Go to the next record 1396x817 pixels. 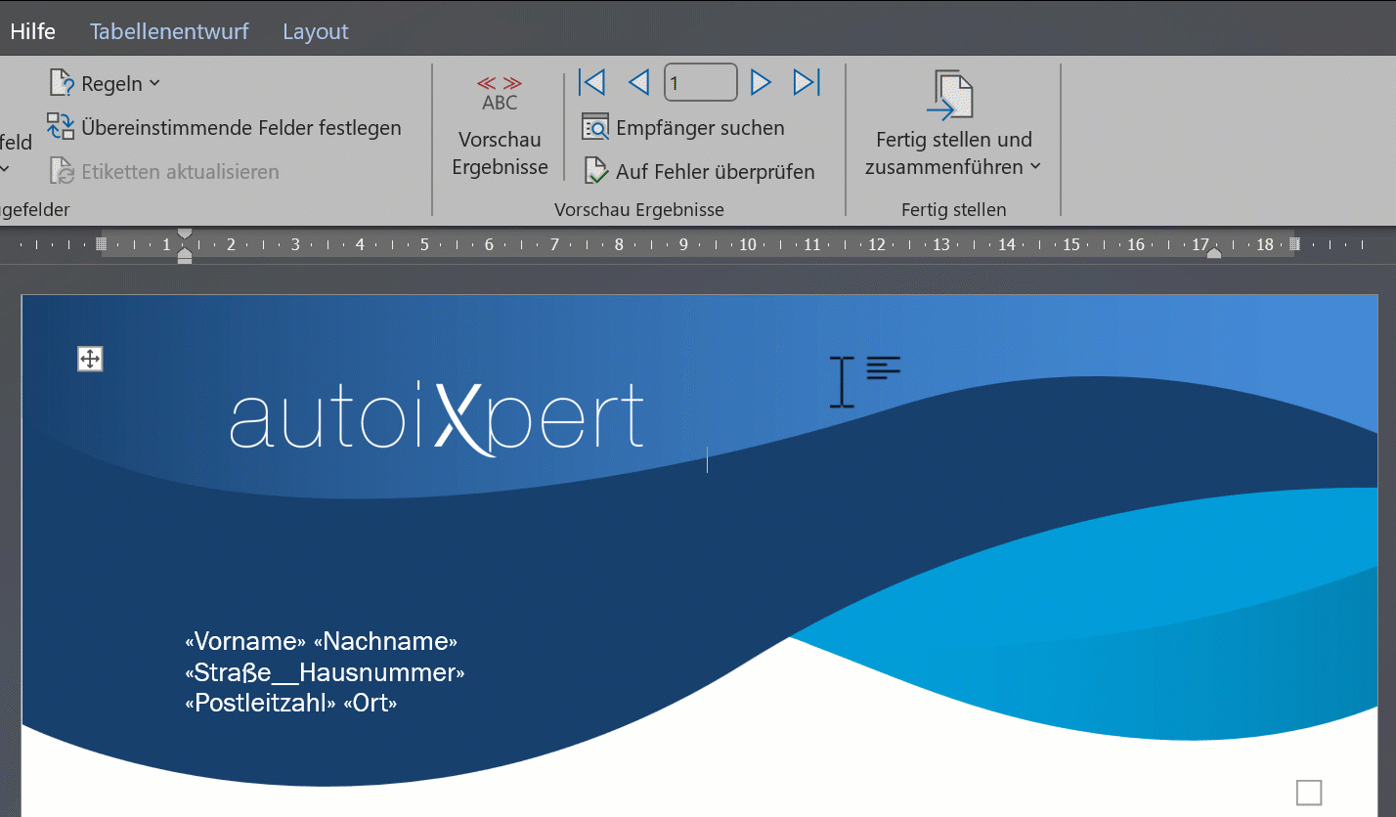coord(761,83)
